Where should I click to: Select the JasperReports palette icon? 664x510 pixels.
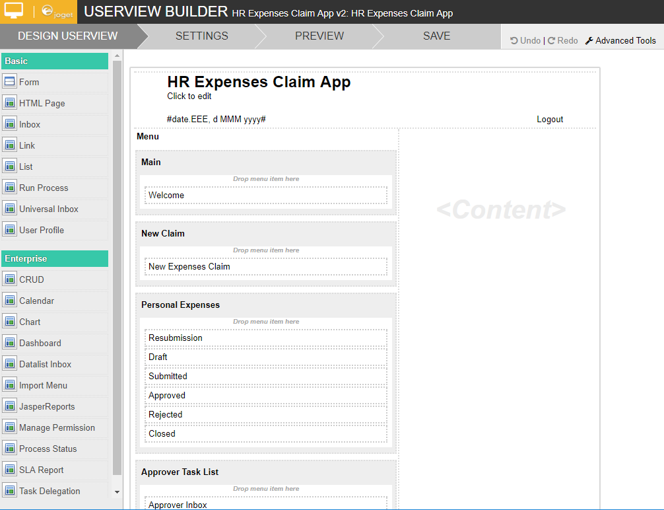pyautogui.click(x=9, y=406)
